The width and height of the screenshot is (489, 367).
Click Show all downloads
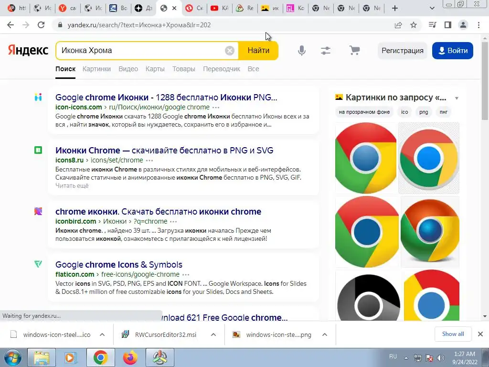(453, 334)
